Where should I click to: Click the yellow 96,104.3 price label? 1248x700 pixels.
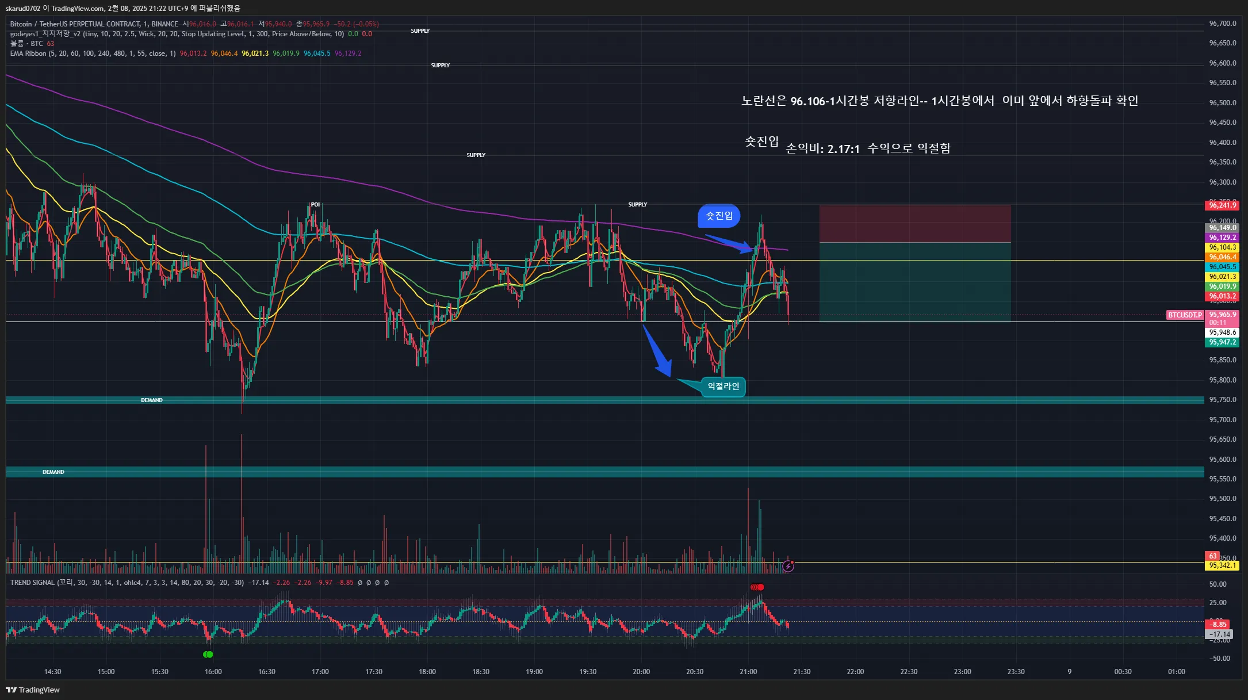(x=1222, y=247)
